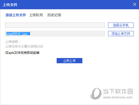Switch to the 添加上传文件 tab
The image size is (139, 105).
(x=16, y=15)
